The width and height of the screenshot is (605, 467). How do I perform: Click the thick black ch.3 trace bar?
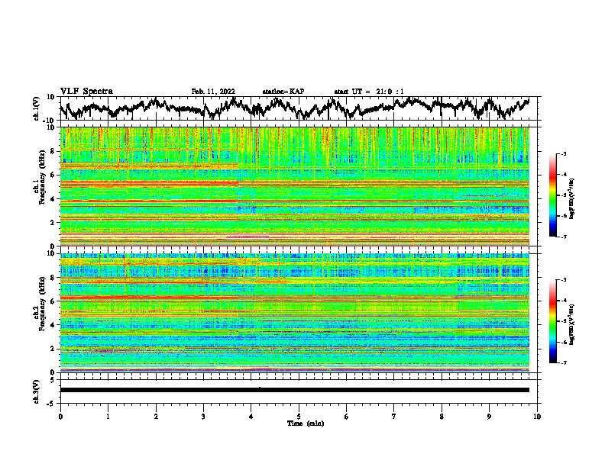pos(294,390)
